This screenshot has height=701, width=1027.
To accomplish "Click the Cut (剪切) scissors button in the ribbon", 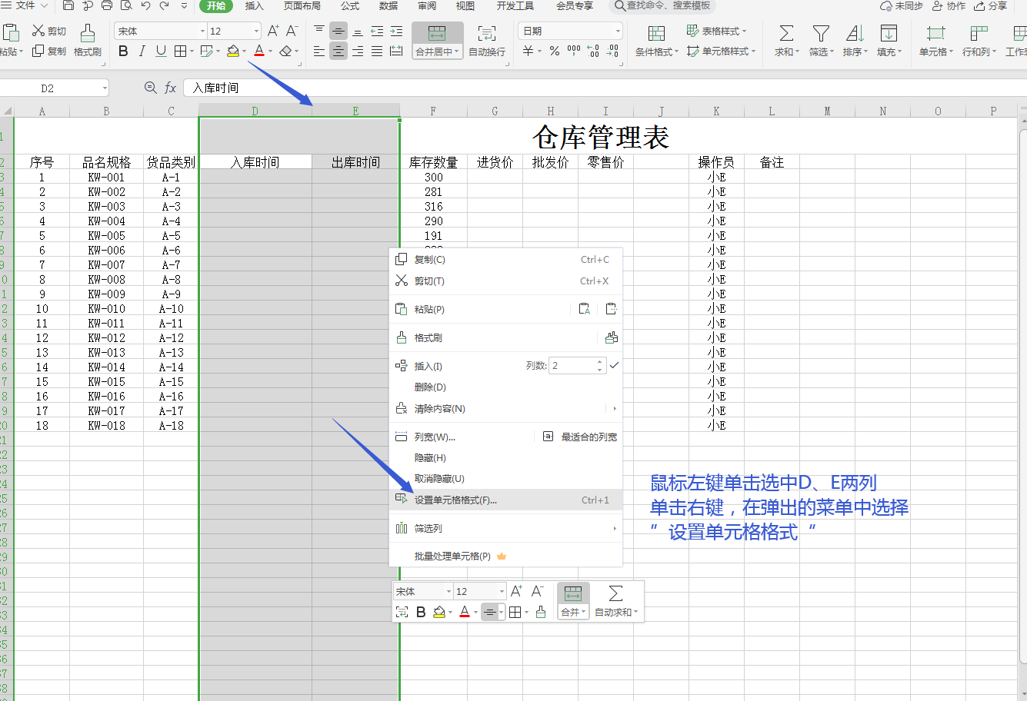I will coord(49,31).
